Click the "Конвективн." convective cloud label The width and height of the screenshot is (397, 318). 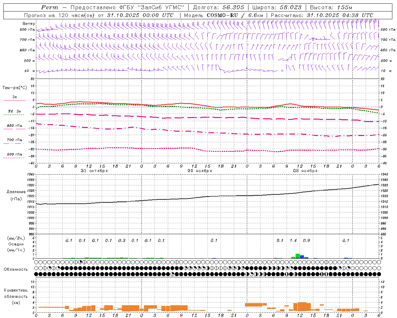coord(16,290)
